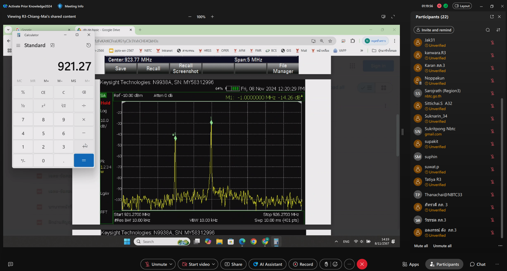
Task: Click Mute all in participants panel
Action: 421,246
